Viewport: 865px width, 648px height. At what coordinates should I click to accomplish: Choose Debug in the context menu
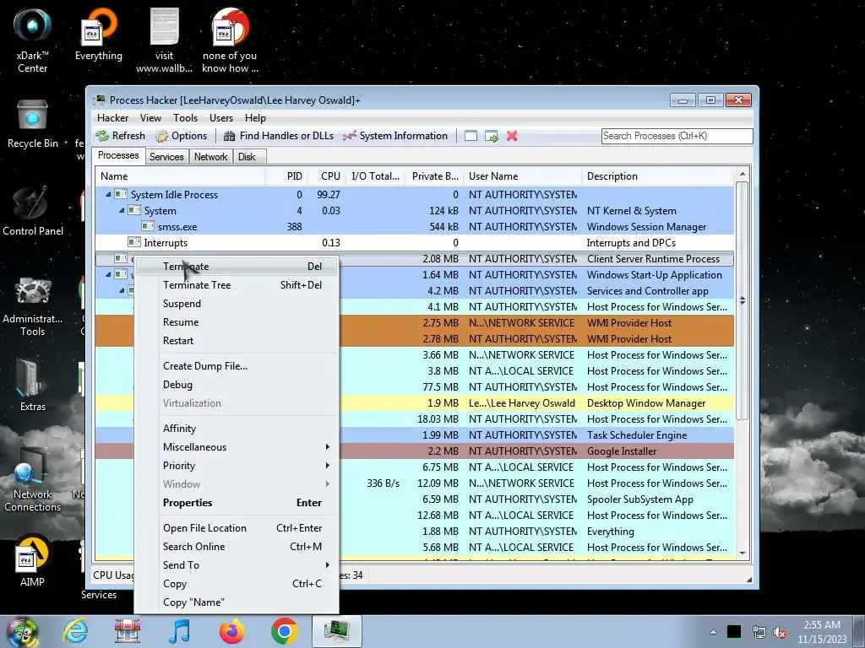(x=237, y=385)
